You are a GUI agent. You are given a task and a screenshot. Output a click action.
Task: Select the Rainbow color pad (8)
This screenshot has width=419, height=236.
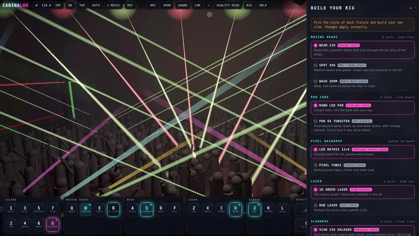pyautogui.click(x=53, y=225)
